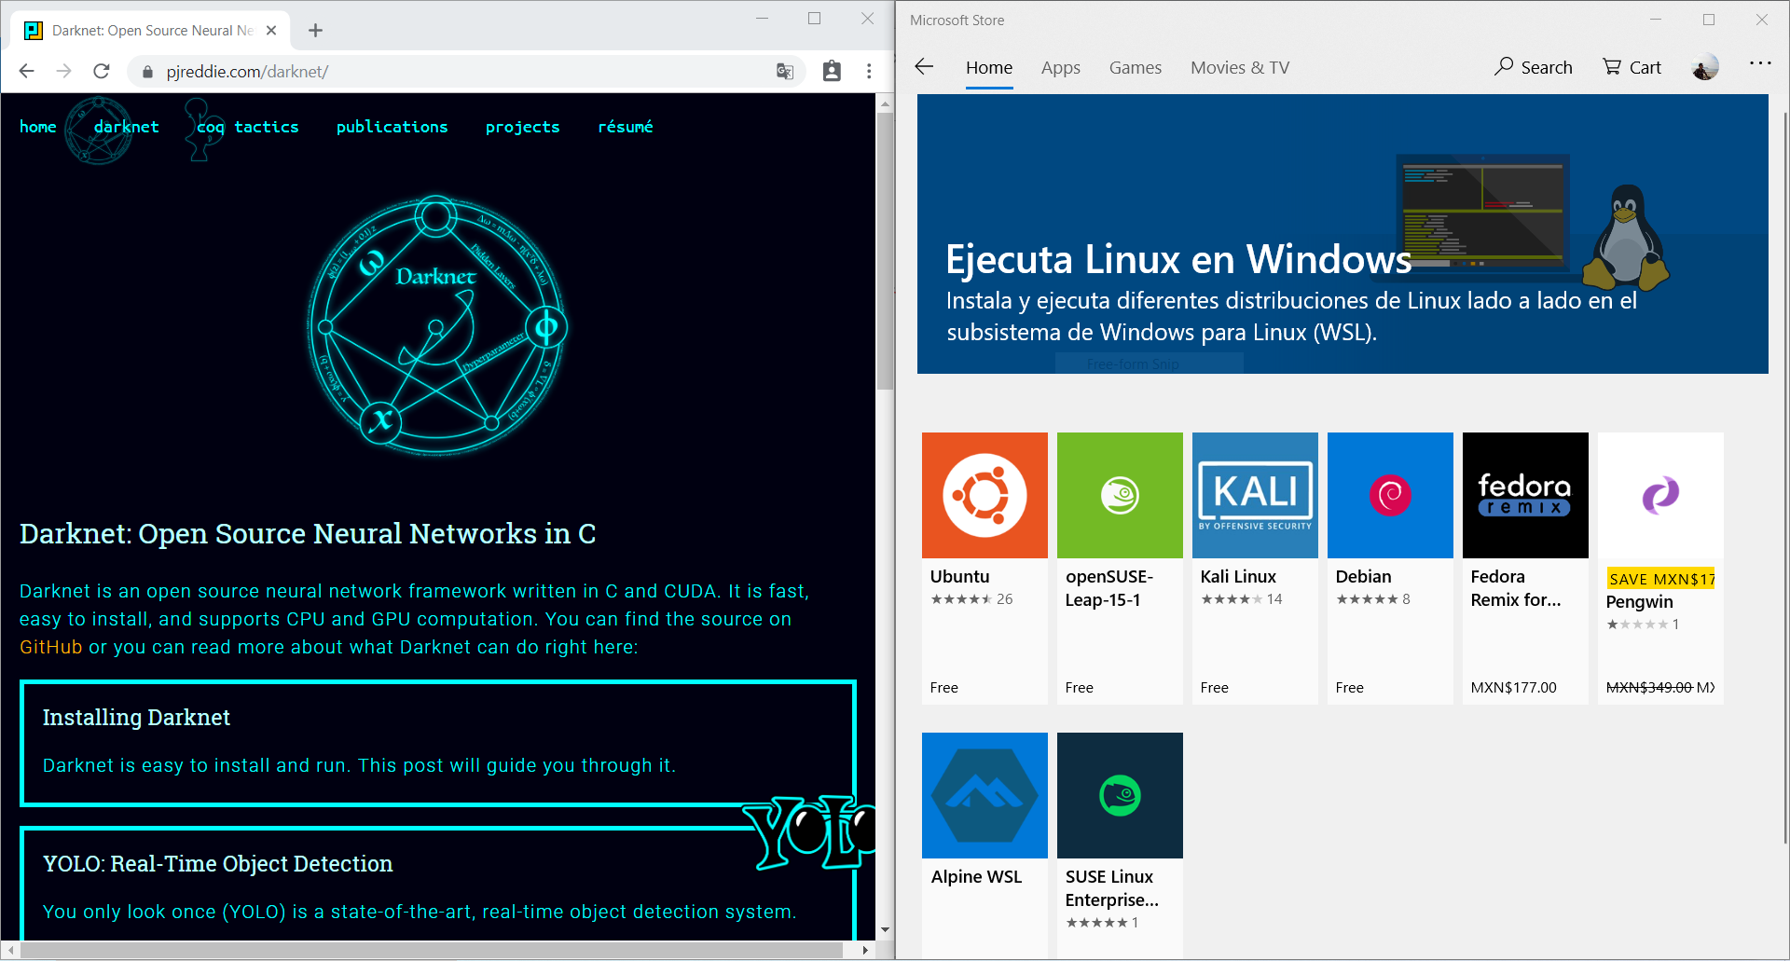Click the Fedora Remix price MXN$177.00

coord(1513,688)
